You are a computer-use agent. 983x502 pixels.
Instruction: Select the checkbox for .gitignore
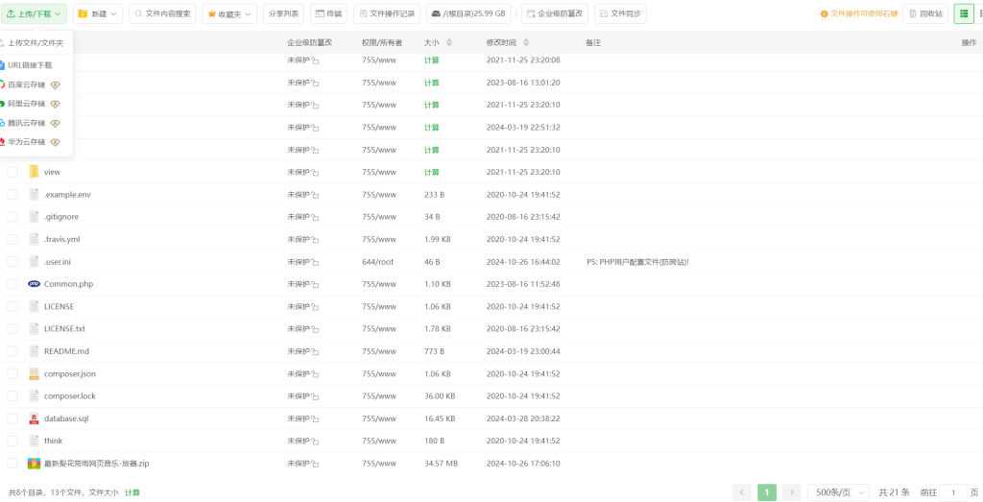(12, 217)
